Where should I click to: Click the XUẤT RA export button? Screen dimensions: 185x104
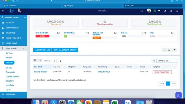(47, 61)
